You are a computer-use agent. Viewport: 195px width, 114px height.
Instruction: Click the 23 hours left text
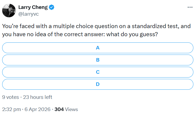(x=38, y=97)
